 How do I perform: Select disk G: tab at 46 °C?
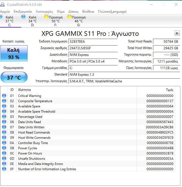(79, 21)
